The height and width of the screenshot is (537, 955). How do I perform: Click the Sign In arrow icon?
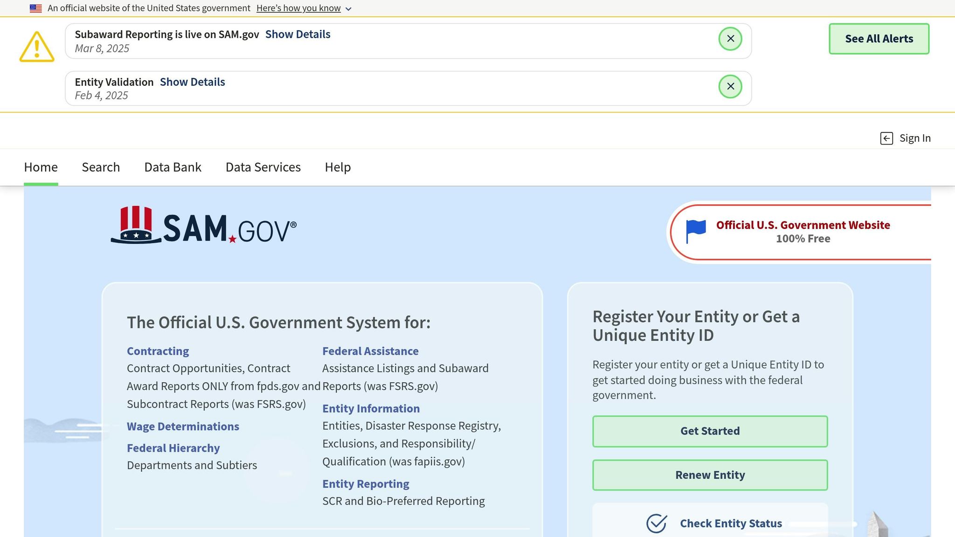886,138
